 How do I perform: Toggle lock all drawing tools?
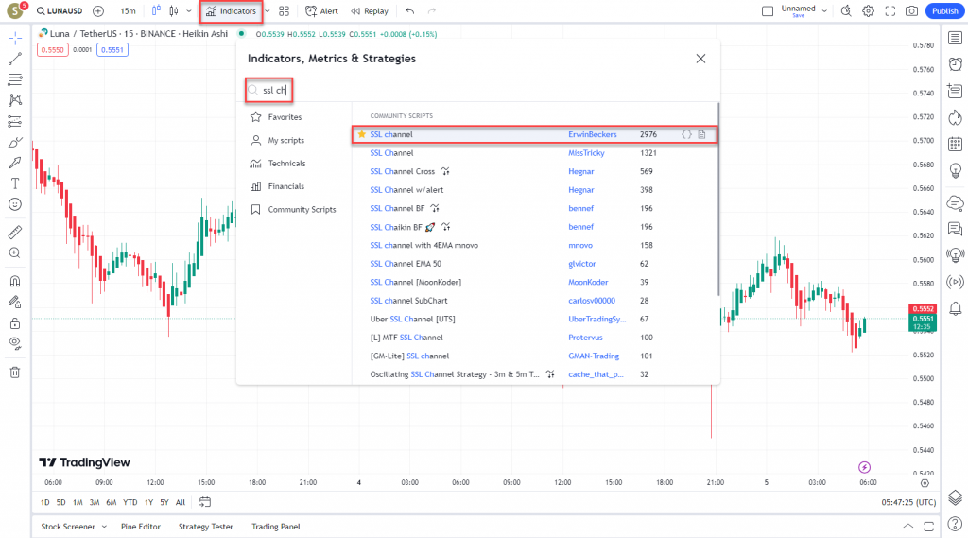point(15,323)
